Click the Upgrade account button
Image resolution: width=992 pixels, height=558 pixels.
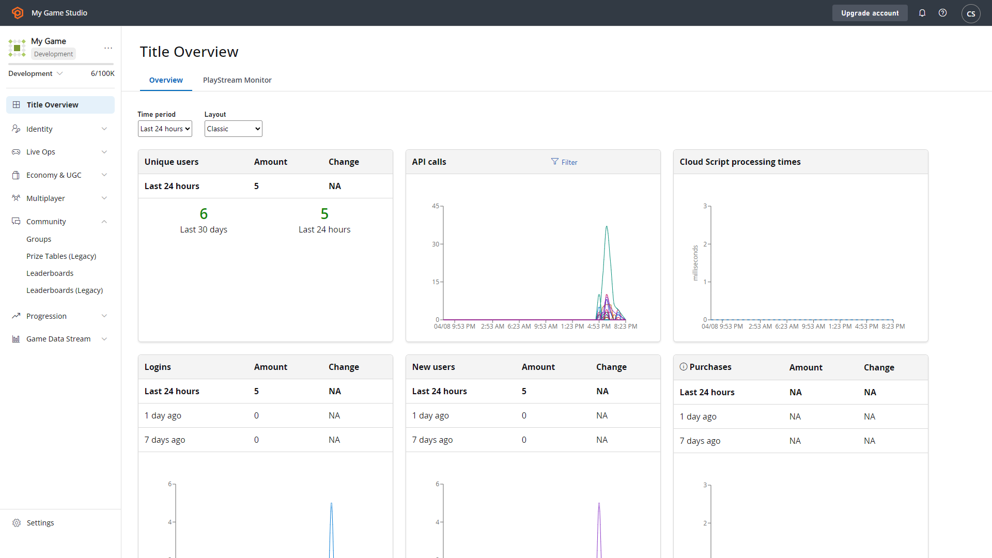[x=870, y=13]
